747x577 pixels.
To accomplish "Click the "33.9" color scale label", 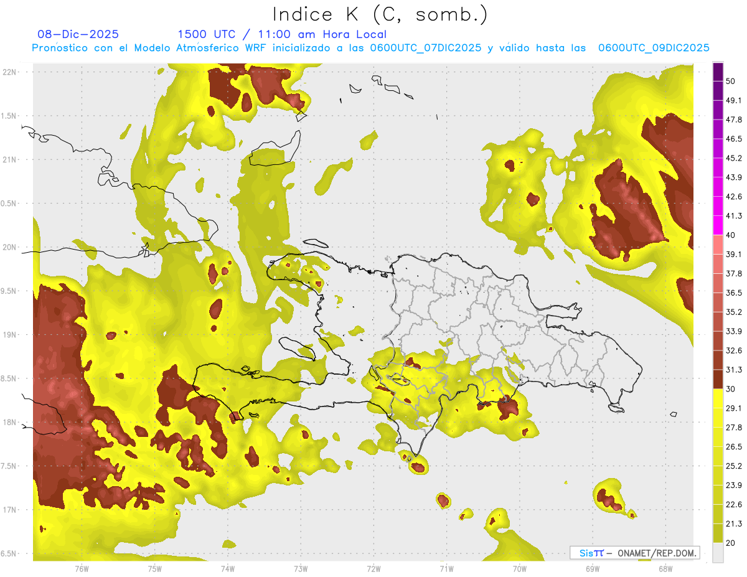I will 734,331.
